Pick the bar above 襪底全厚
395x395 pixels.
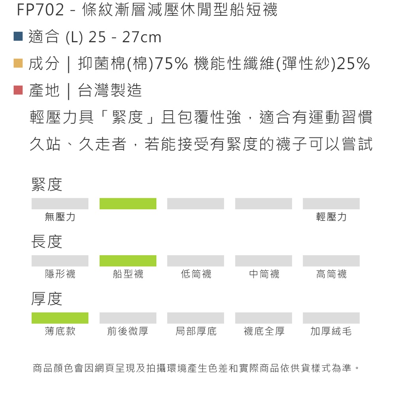pos(263,318)
